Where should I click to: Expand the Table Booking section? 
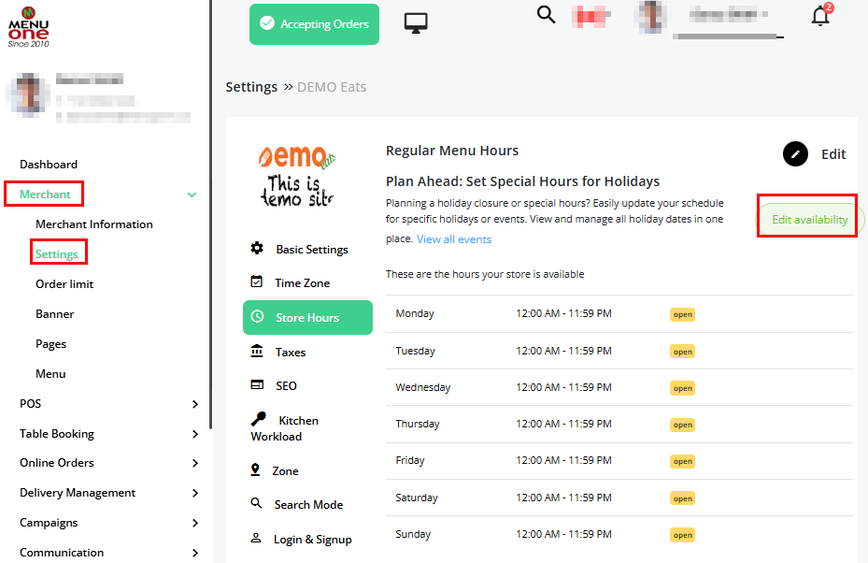[x=194, y=434]
